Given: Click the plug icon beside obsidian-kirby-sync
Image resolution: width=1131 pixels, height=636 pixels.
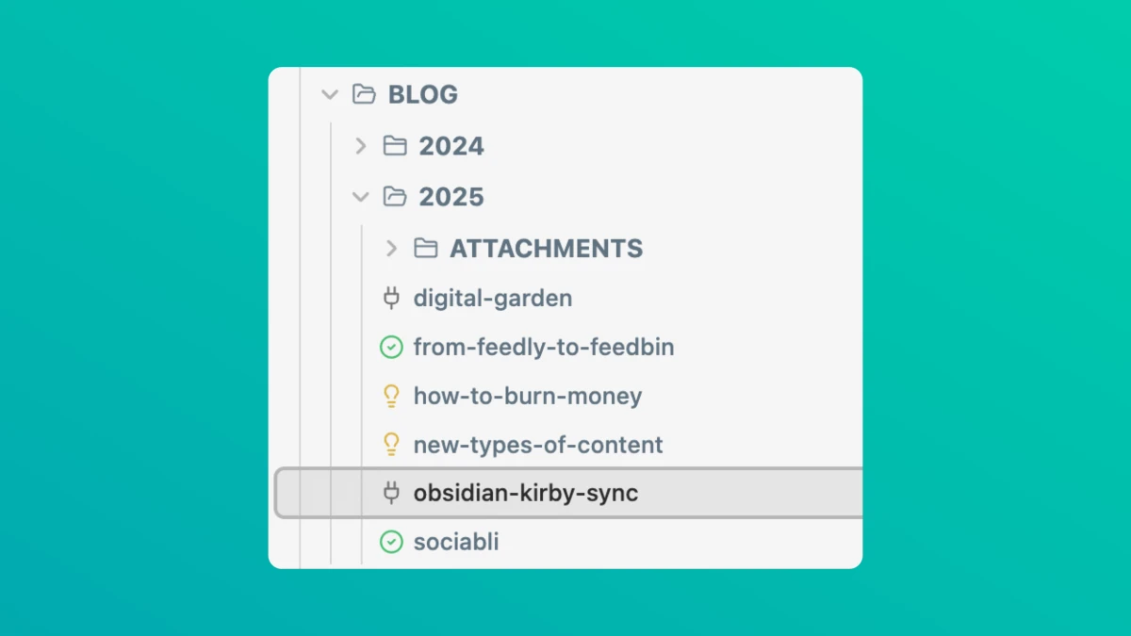Looking at the screenshot, I should pyautogui.click(x=391, y=493).
